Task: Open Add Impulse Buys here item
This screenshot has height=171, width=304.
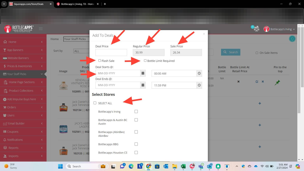Action: click(x=23, y=99)
